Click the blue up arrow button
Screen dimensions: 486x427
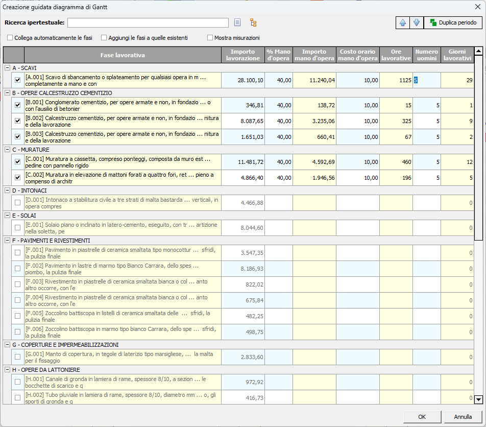coord(403,23)
